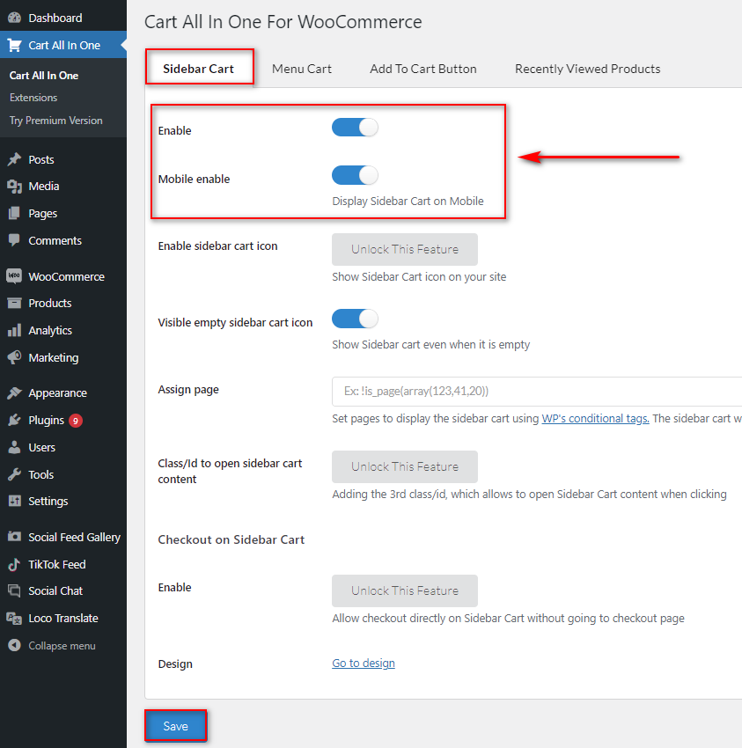The width and height of the screenshot is (742, 748).
Task: Open Try Premium Version submenu item
Action: pos(55,121)
